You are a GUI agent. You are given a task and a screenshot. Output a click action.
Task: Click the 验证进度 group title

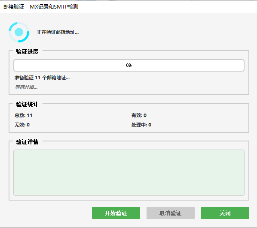[27, 51]
